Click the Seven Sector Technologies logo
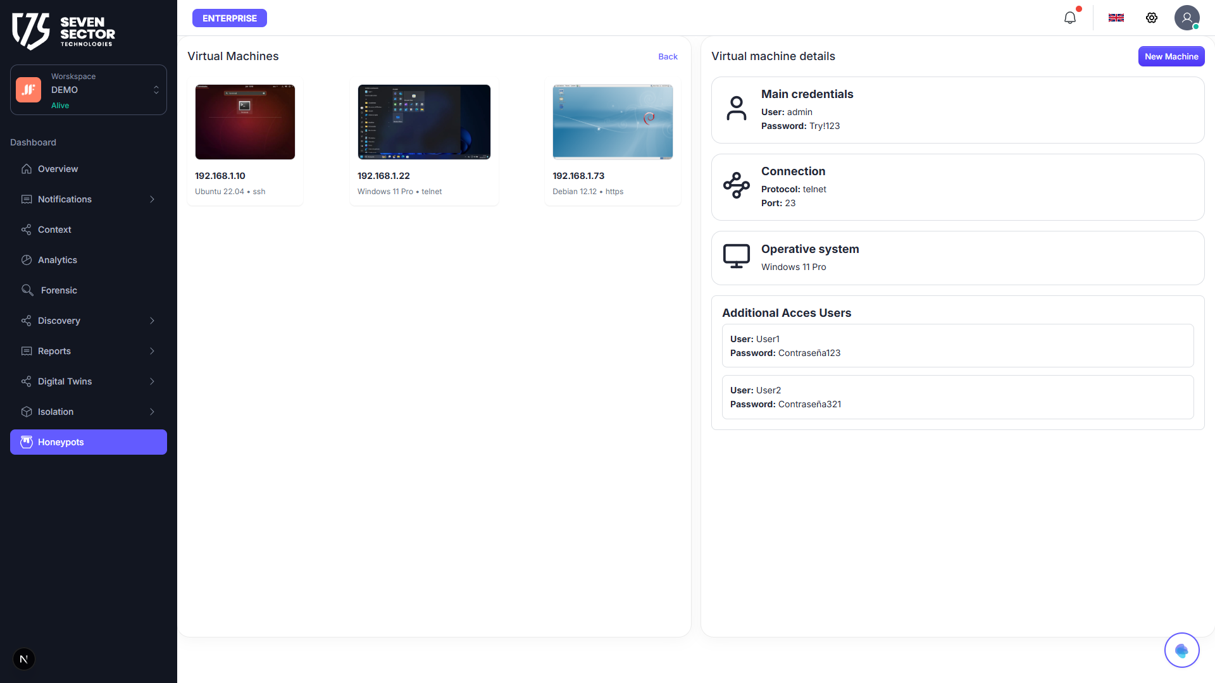The height and width of the screenshot is (683, 1215). (x=63, y=31)
